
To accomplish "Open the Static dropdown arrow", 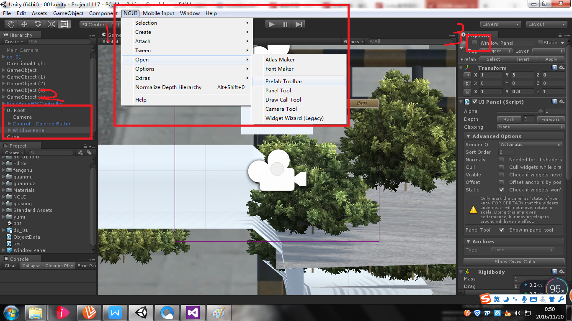I will tap(562, 43).
